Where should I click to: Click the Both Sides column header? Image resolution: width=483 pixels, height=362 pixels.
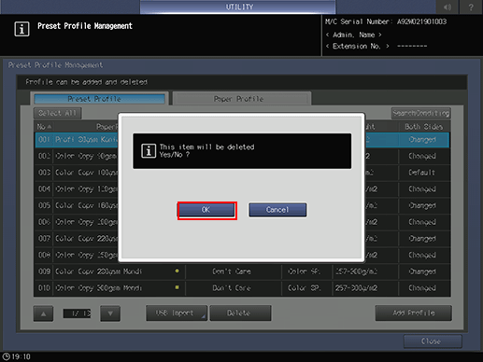[423, 127]
